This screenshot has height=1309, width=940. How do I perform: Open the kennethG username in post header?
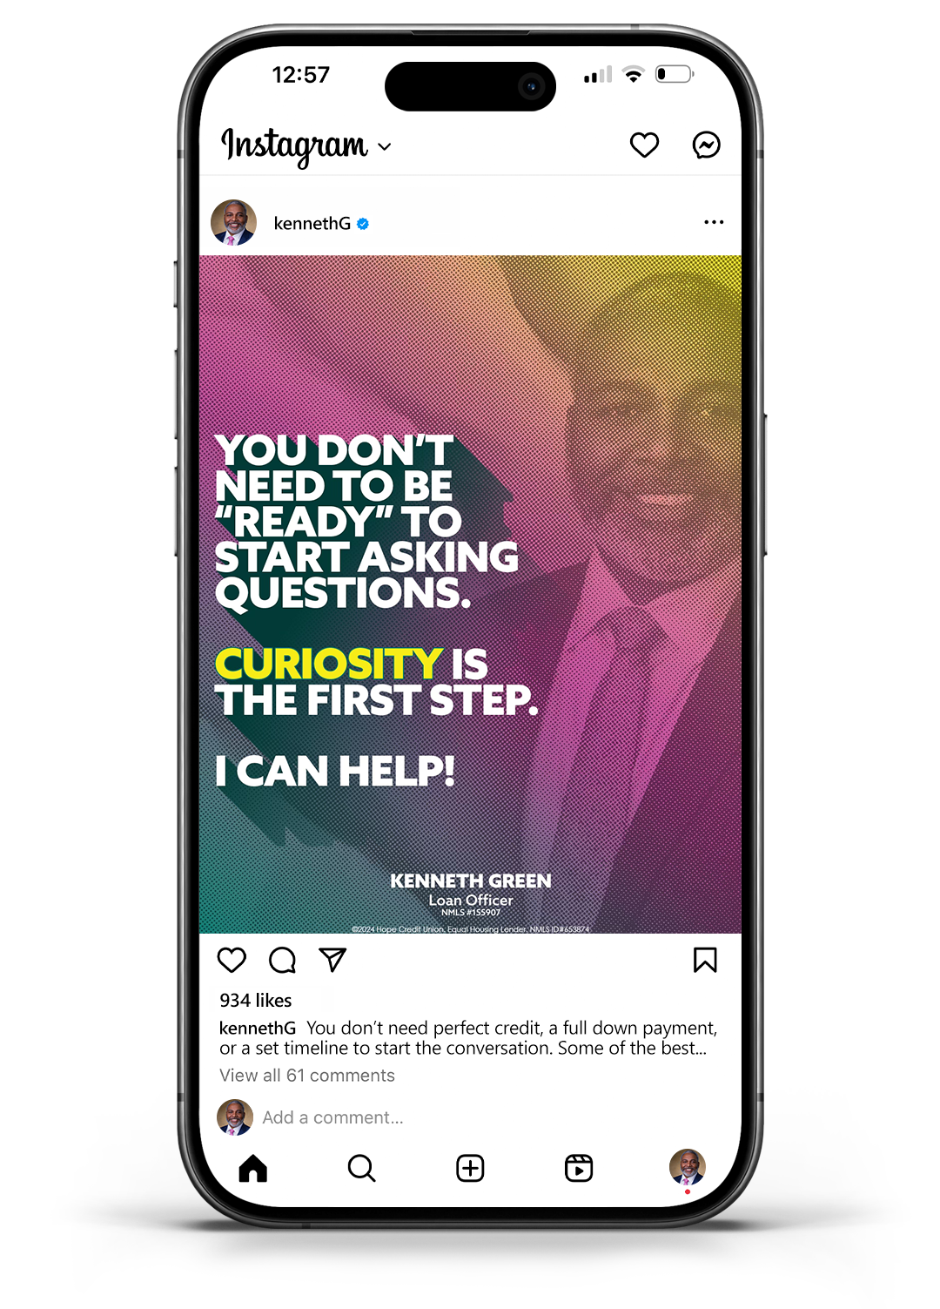click(312, 224)
